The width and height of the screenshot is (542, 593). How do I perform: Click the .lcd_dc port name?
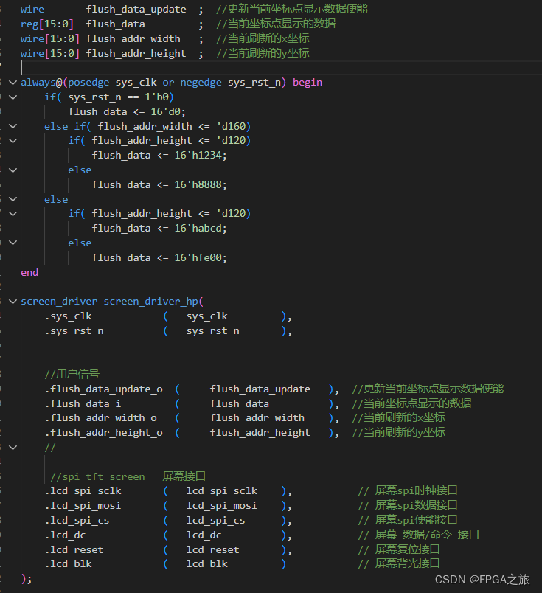point(65,535)
